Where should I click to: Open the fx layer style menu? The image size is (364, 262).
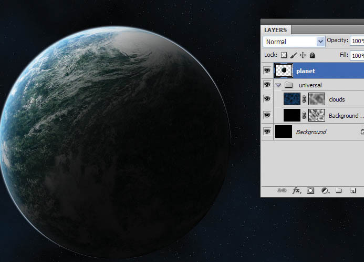pos(297,190)
